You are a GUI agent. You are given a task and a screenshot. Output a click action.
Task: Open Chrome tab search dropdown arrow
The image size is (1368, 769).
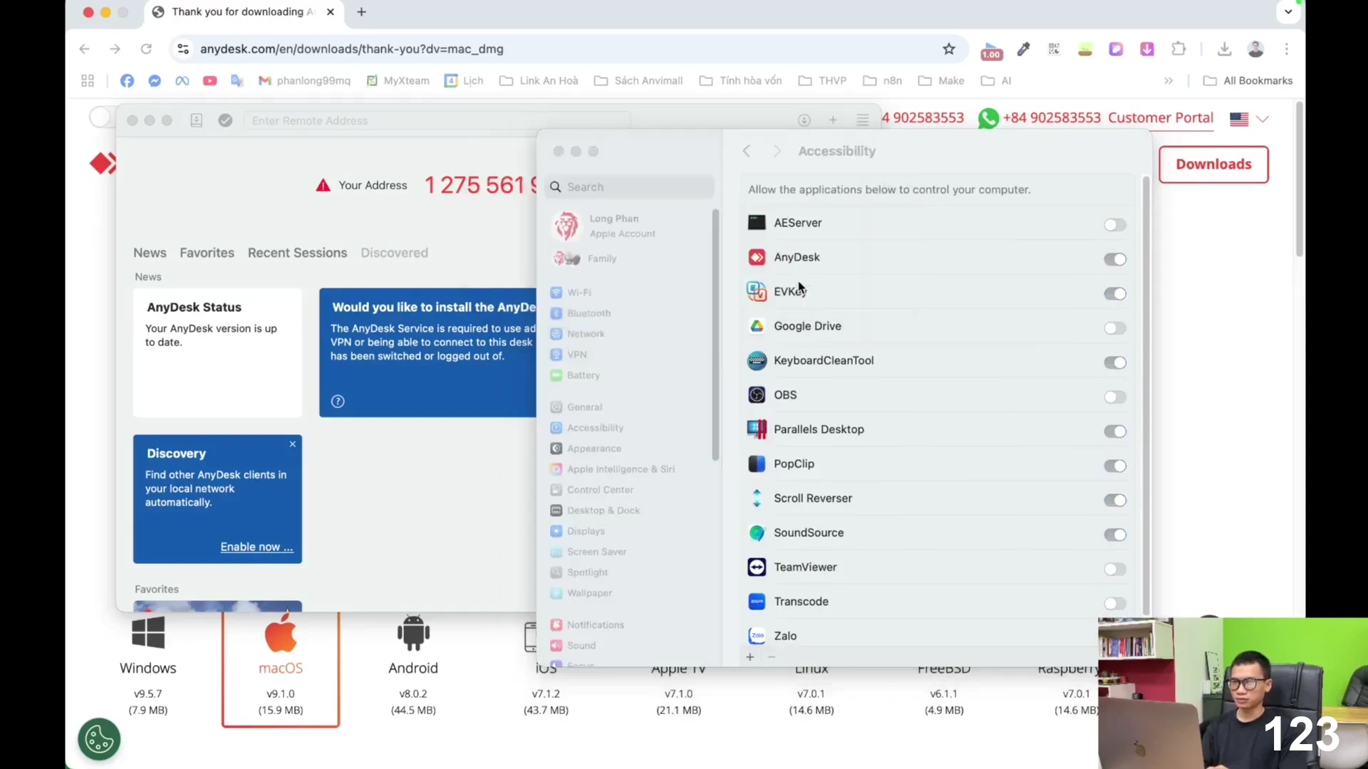[1288, 12]
